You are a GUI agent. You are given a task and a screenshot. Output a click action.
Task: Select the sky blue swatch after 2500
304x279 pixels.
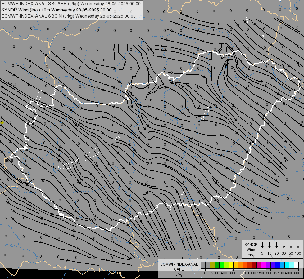click(x=282, y=265)
